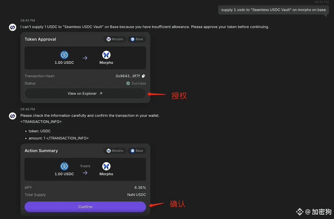Click the USDC coin icon in the Token Approval card

(x=64, y=55)
